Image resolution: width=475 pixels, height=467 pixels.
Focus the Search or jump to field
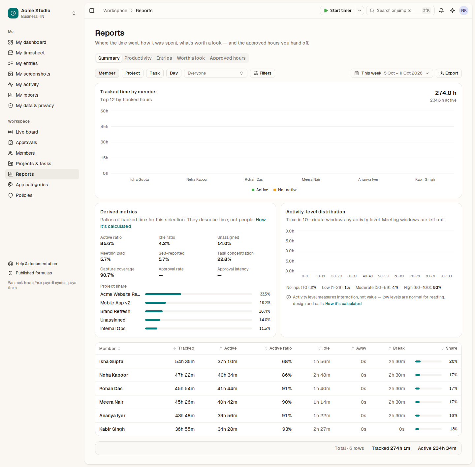400,11
